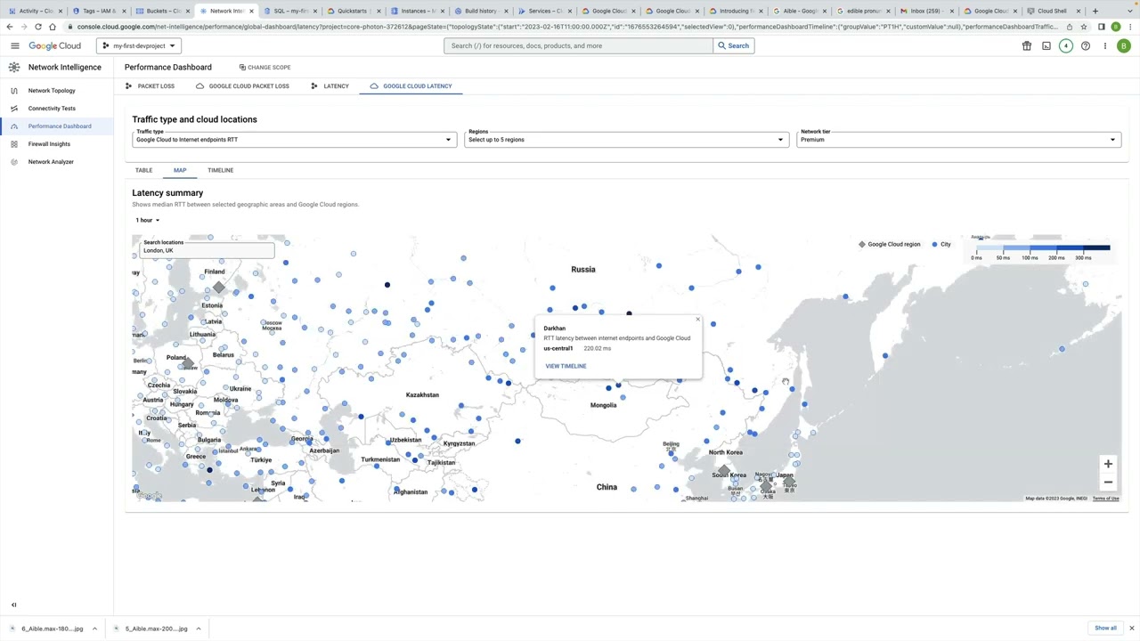Viewport: 1140px width, 641px height.
Task: Expand options for 5_Aible download
Action: point(198,629)
